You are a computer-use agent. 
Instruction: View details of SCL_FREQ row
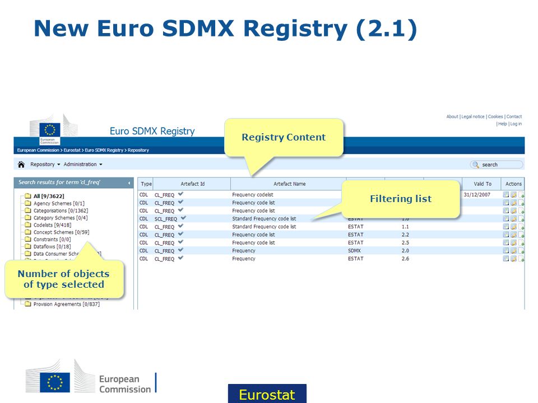click(x=506, y=219)
